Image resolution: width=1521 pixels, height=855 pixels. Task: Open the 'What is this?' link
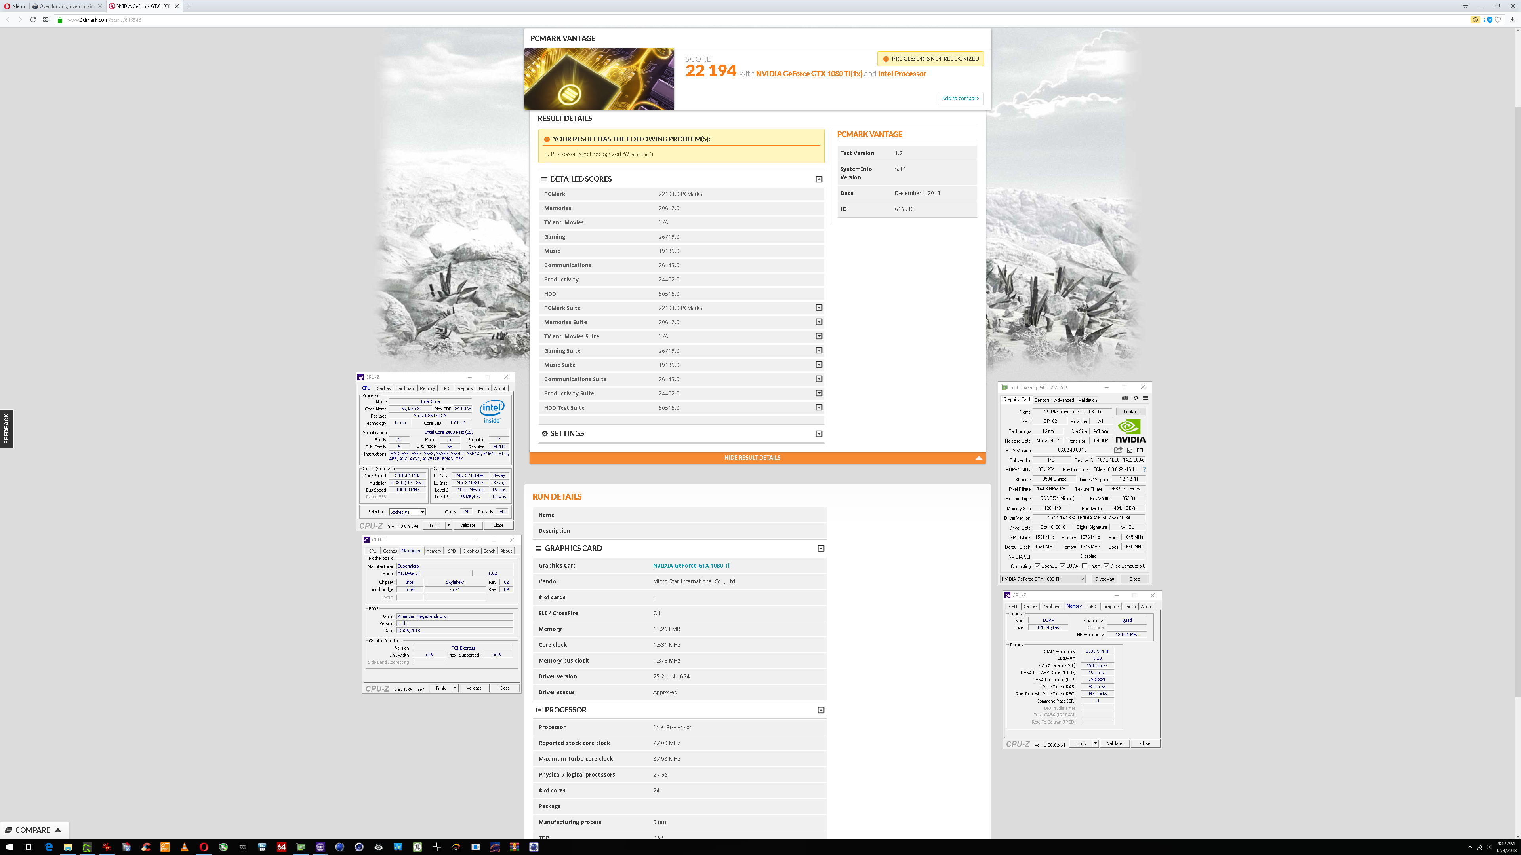(x=638, y=155)
